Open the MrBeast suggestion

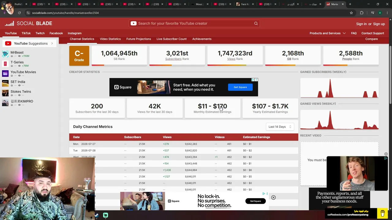(x=17, y=53)
